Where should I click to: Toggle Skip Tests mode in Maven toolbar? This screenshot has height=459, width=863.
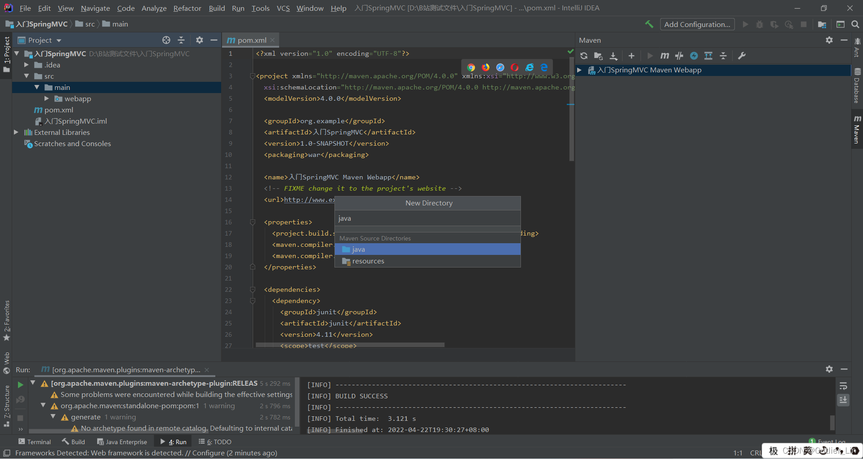(x=694, y=56)
